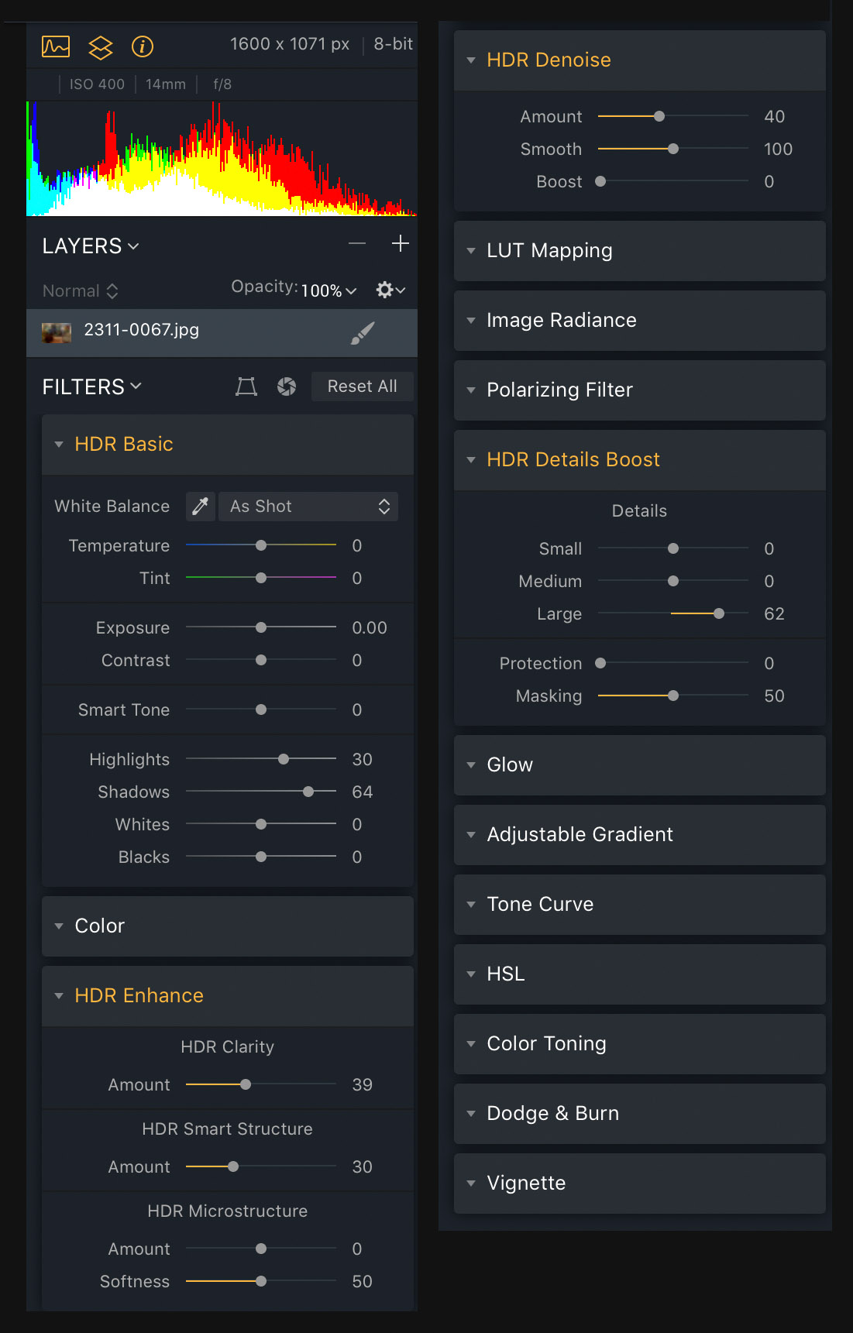The width and height of the screenshot is (853, 1333).
Task: Click the transform/crop icon beside Filters
Action: click(x=246, y=387)
